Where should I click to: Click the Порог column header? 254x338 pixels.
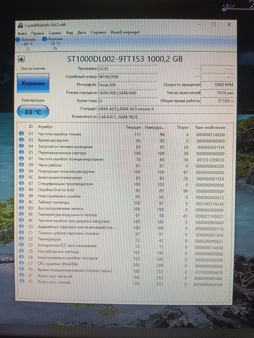[183, 127]
